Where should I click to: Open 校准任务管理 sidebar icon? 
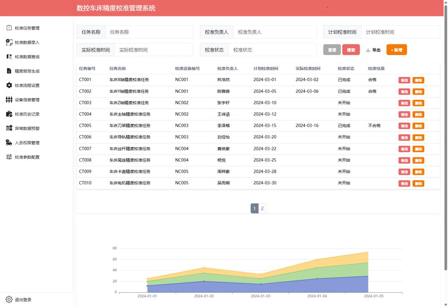(9, 28)
